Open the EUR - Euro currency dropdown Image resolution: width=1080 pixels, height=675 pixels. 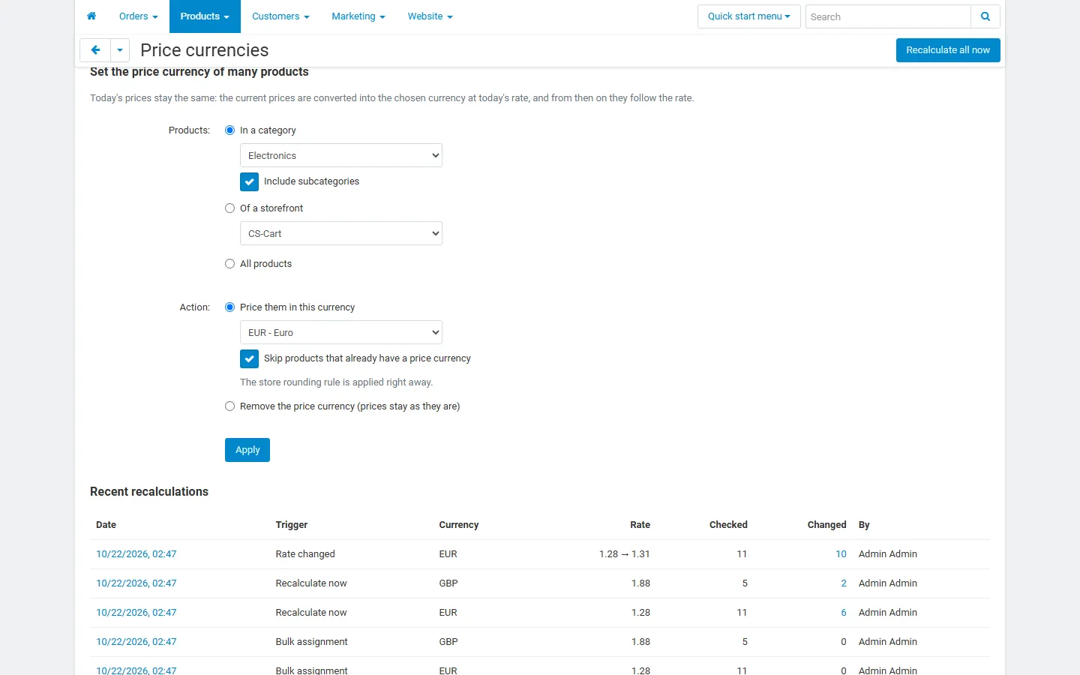(341, 332)
